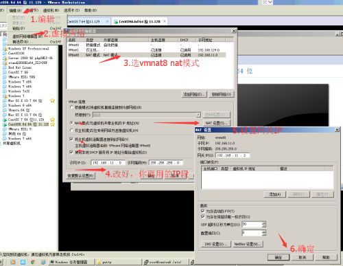Click the 子网地址 column header
This screenshot has height=266, width=343.
(x=211, y=40)
